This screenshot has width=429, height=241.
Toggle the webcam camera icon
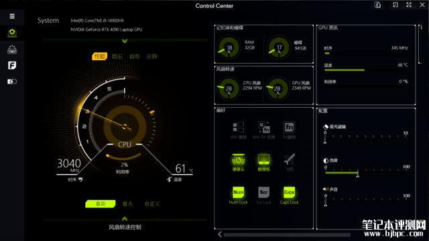(x=239, y=159)
